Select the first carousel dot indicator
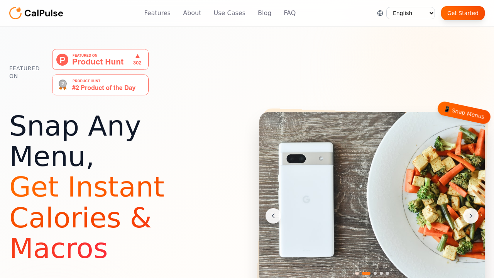This screenshot has width=494, height=278. [x=357, y=273]
